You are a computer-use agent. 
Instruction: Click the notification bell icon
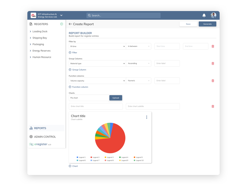(x=204, y=15)
